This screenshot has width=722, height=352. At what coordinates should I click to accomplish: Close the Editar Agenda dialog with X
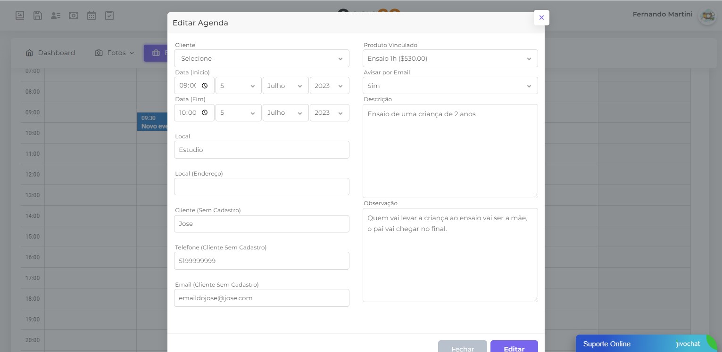[541, 17]
